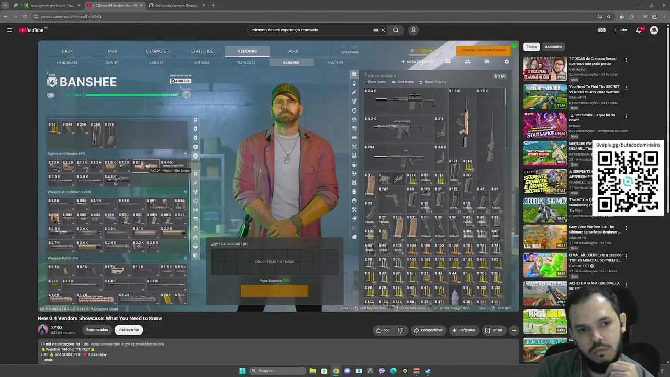Select the CHARACTER tab in game menu
The width and height of the screenshot is (670, 377).
click(x=158, y=51)
